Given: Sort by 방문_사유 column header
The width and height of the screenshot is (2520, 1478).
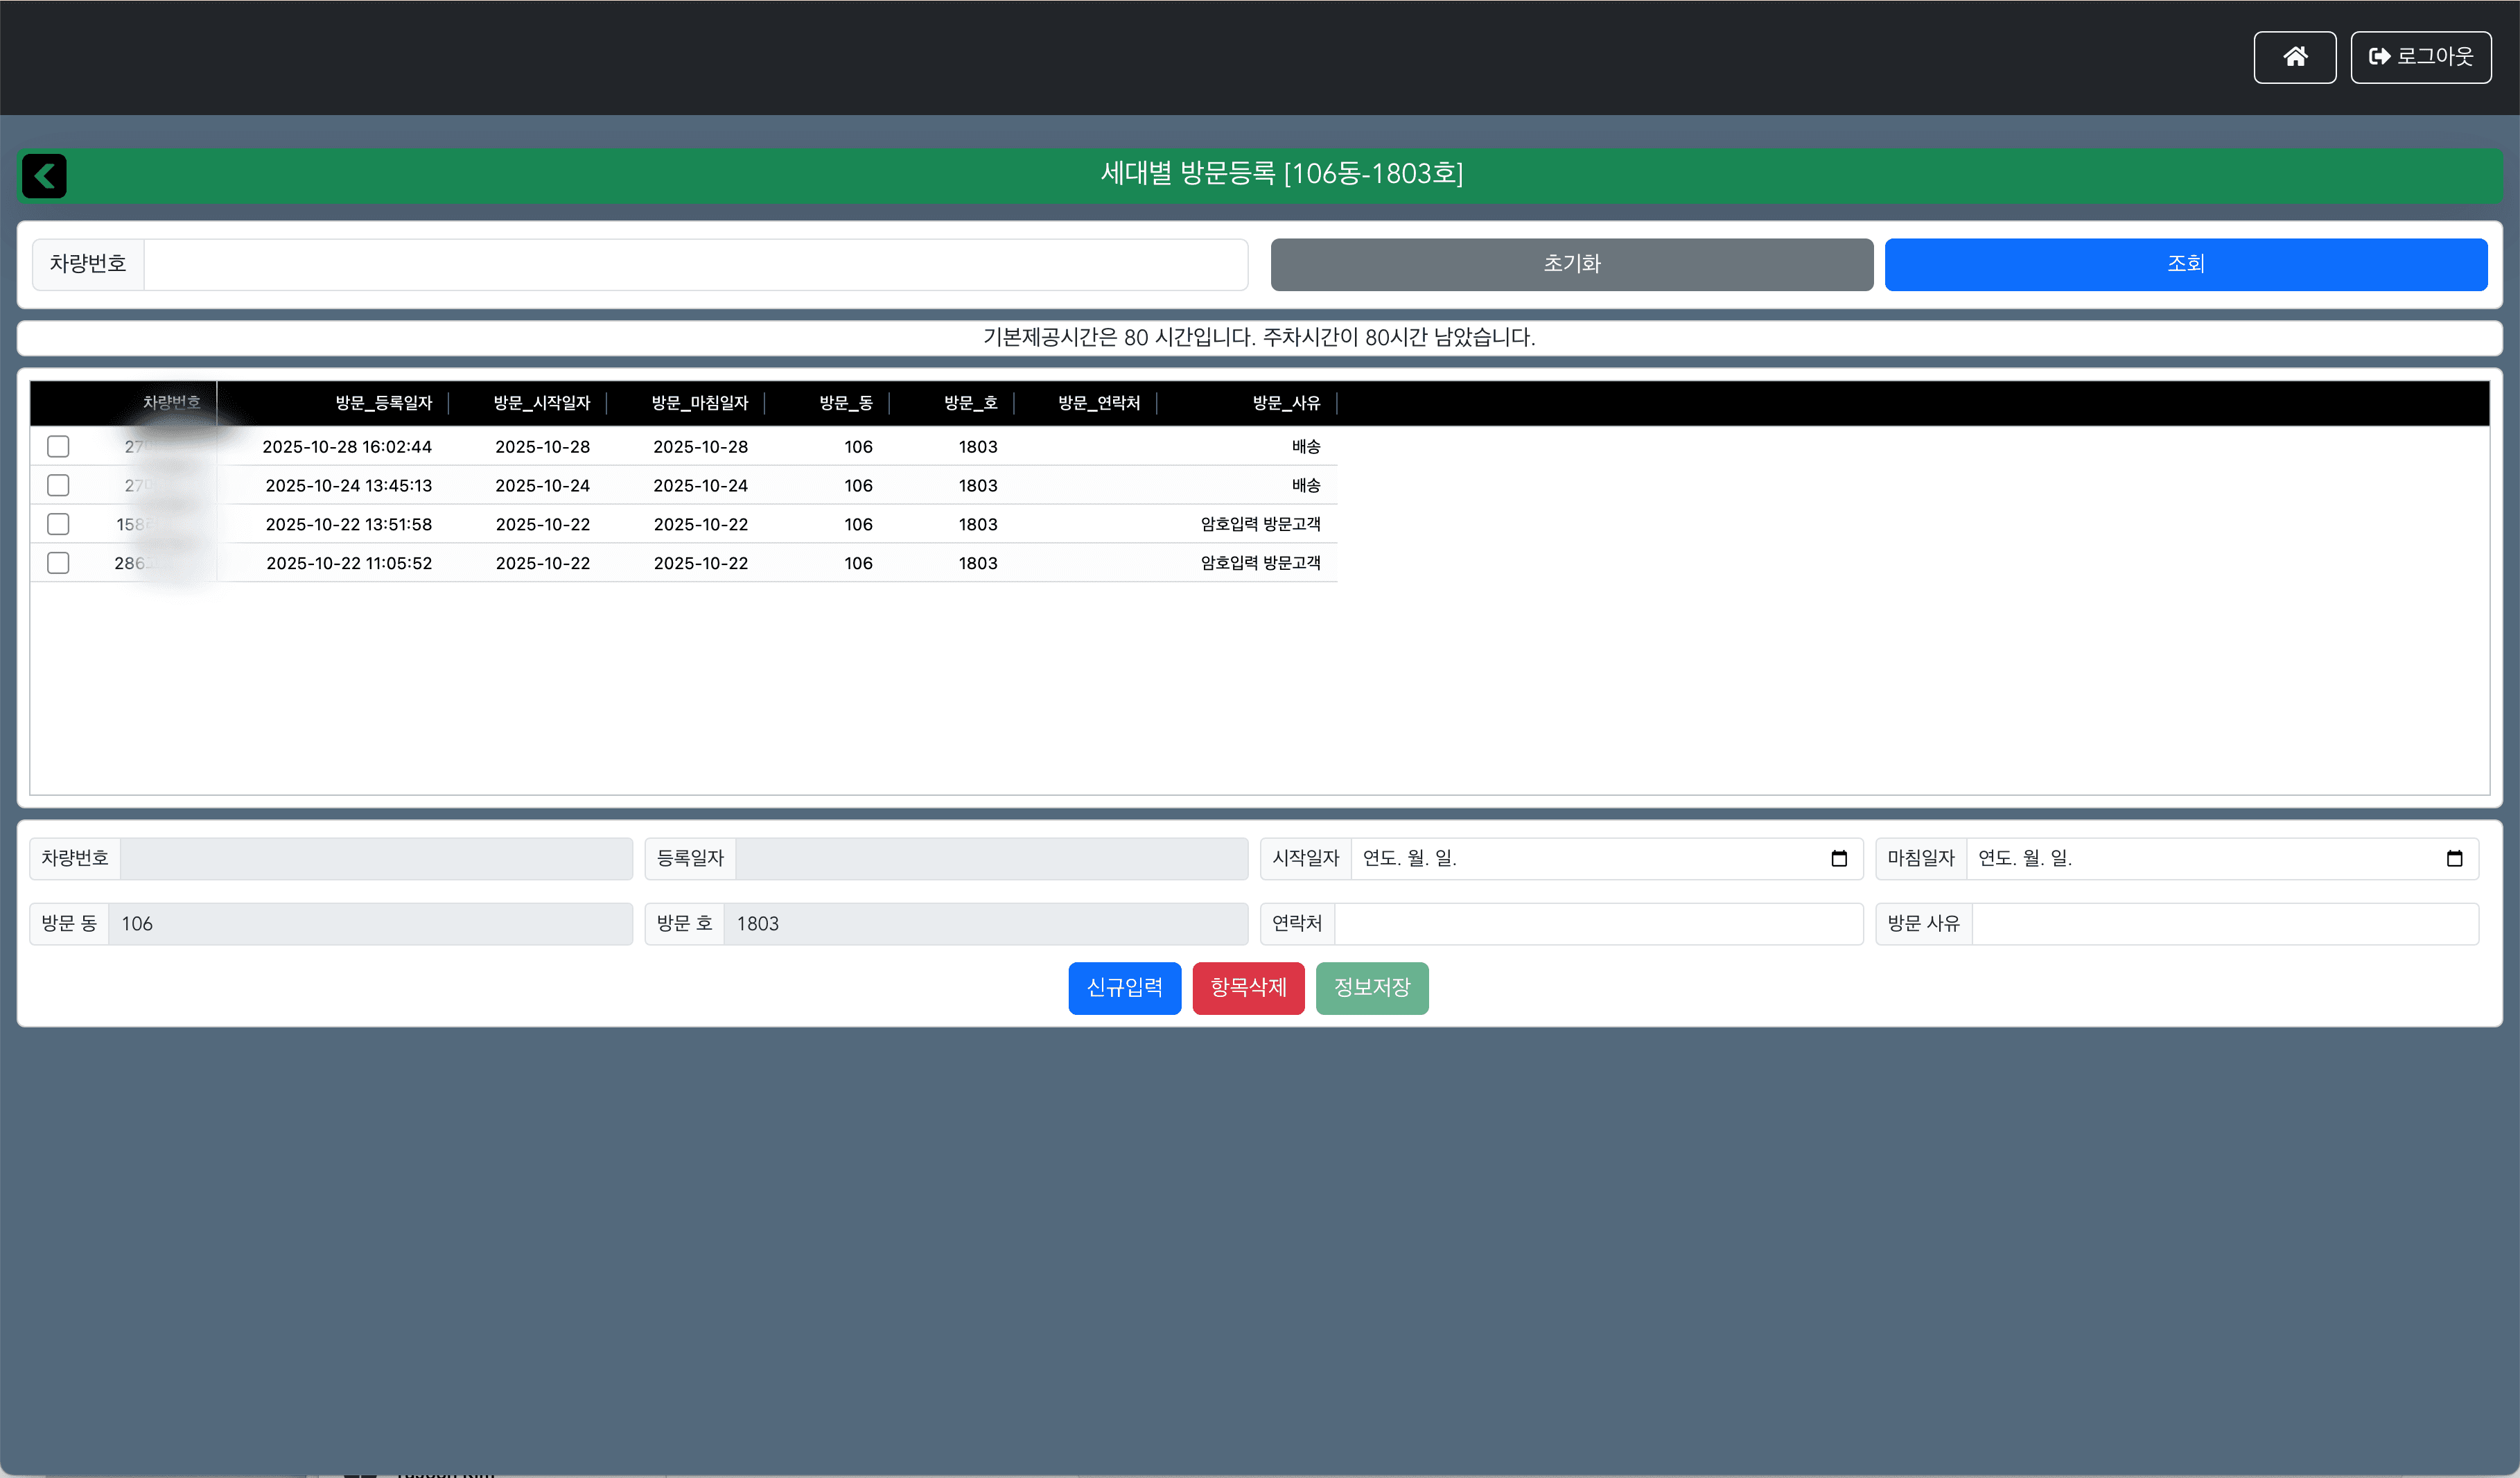Looking at the screenshot, I should pyautogui.click(x=1286, y=403).
